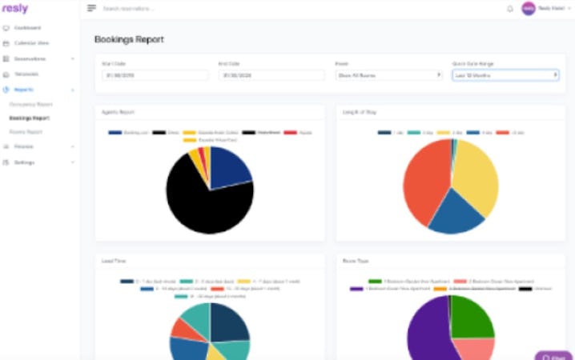
Task: Click the salmon-pink Room Type legend swatch
Action: point(460,282)
